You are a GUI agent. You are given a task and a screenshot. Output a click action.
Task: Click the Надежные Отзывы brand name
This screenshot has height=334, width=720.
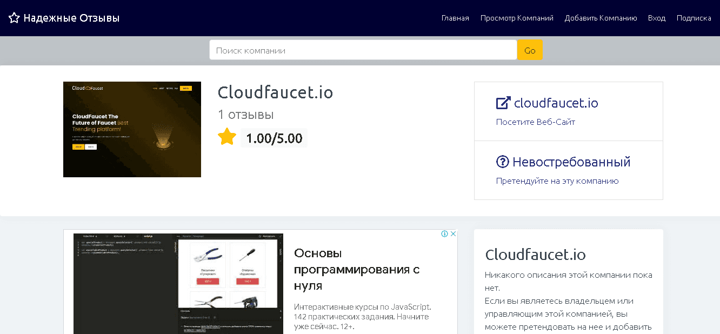tap(71, 18)
